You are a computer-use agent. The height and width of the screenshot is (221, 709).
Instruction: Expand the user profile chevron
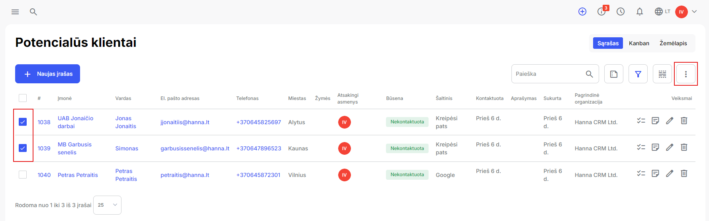click(x=694, y=12)
